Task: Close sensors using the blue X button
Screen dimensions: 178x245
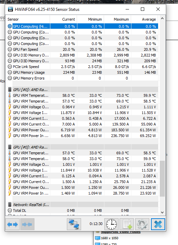Action: tap(158, 224)
